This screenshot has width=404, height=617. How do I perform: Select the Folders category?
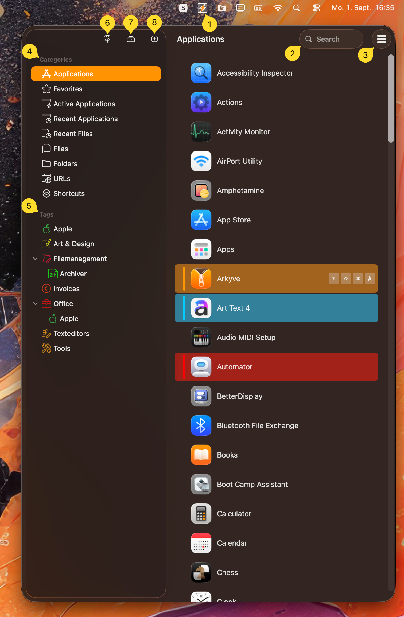tap(96, 163)
